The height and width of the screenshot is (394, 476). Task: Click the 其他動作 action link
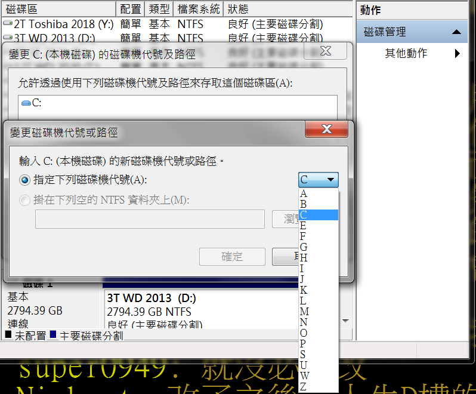(406, 53)
